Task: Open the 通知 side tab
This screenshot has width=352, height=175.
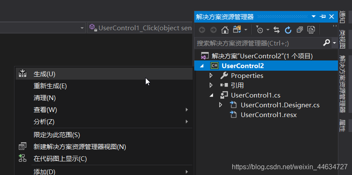Action: (x=342, y=17)
